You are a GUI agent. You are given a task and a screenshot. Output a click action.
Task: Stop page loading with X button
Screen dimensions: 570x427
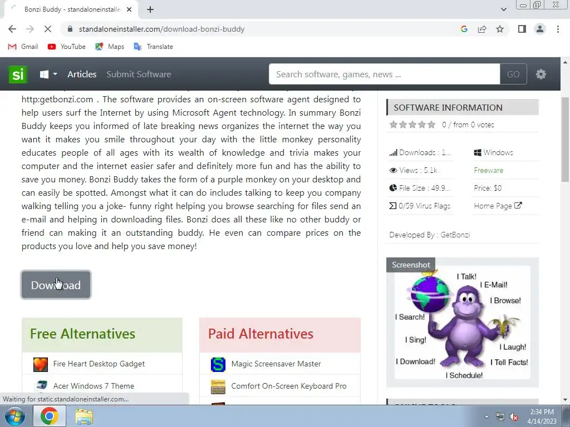click(48, 29)
